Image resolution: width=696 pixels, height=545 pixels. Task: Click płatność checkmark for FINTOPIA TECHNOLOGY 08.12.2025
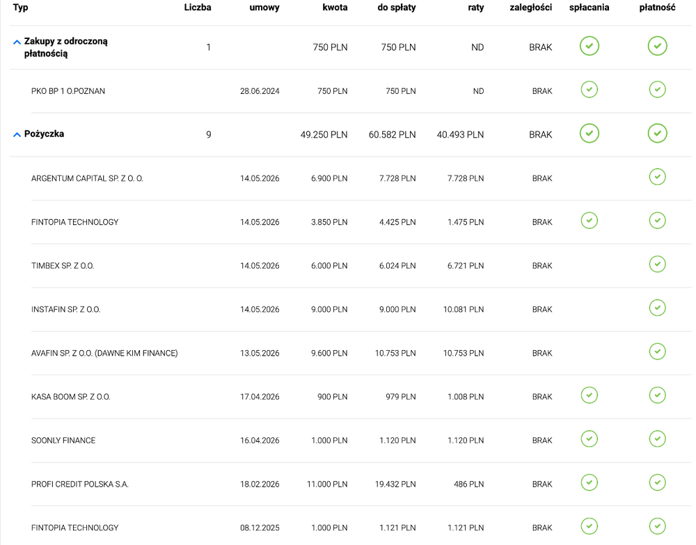tap(657, 526)
